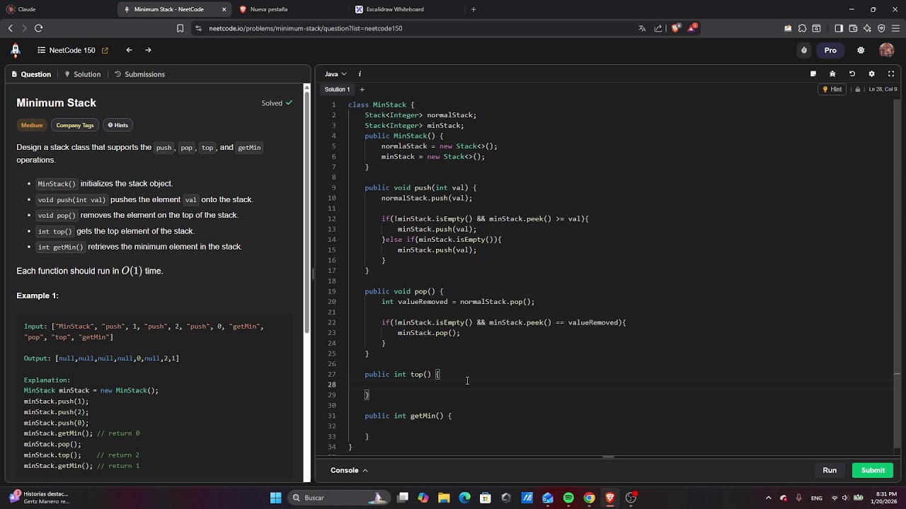The height and width of the screenshot is (509, 906).
Task: Click the Run button
Action: point(830,470)
